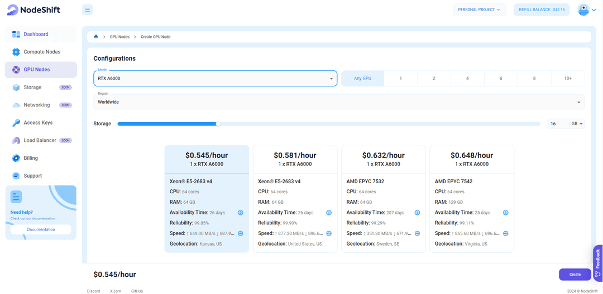The height and width of the screenshot is (294, 603).
Task: Click the Storage cube icon
Action: 16,87
